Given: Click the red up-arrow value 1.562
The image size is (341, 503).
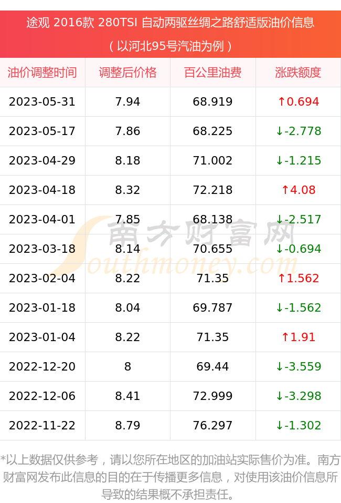Looking at the screenshot, I should click(298, 278).
